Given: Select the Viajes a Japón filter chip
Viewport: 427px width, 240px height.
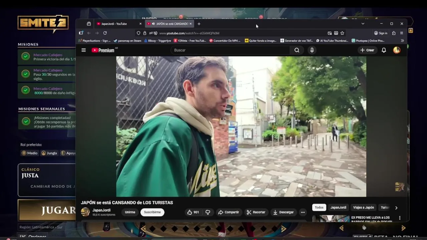Looking at the screenshot, I should tap(364, 207).
